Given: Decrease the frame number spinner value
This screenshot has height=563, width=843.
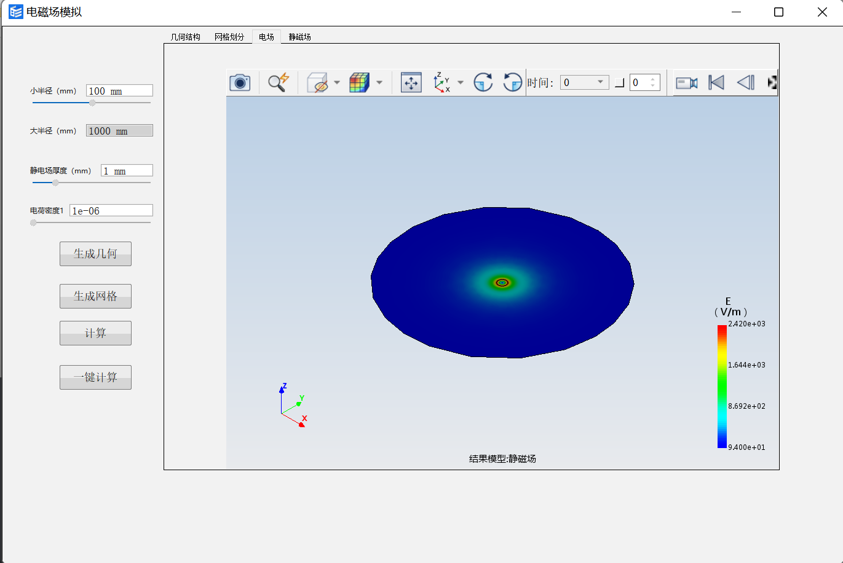Looking at the screenshot, I should (x=653, y=86).
